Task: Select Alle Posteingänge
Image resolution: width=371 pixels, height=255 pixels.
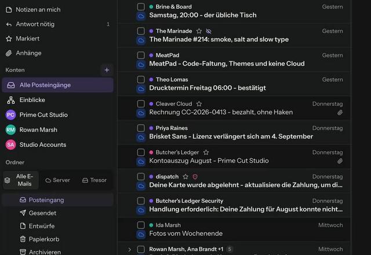Action: (57, 85)
